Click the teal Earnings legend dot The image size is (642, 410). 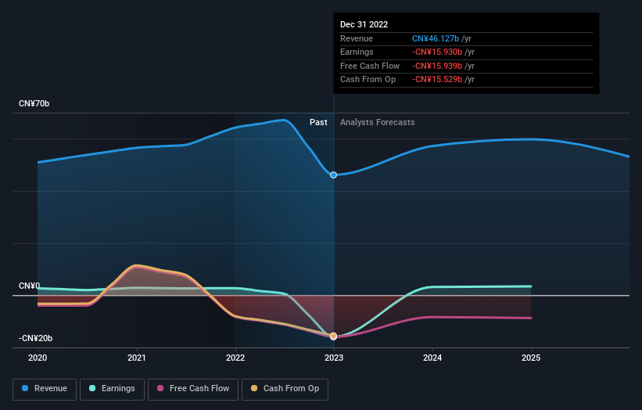click(92, 388)
